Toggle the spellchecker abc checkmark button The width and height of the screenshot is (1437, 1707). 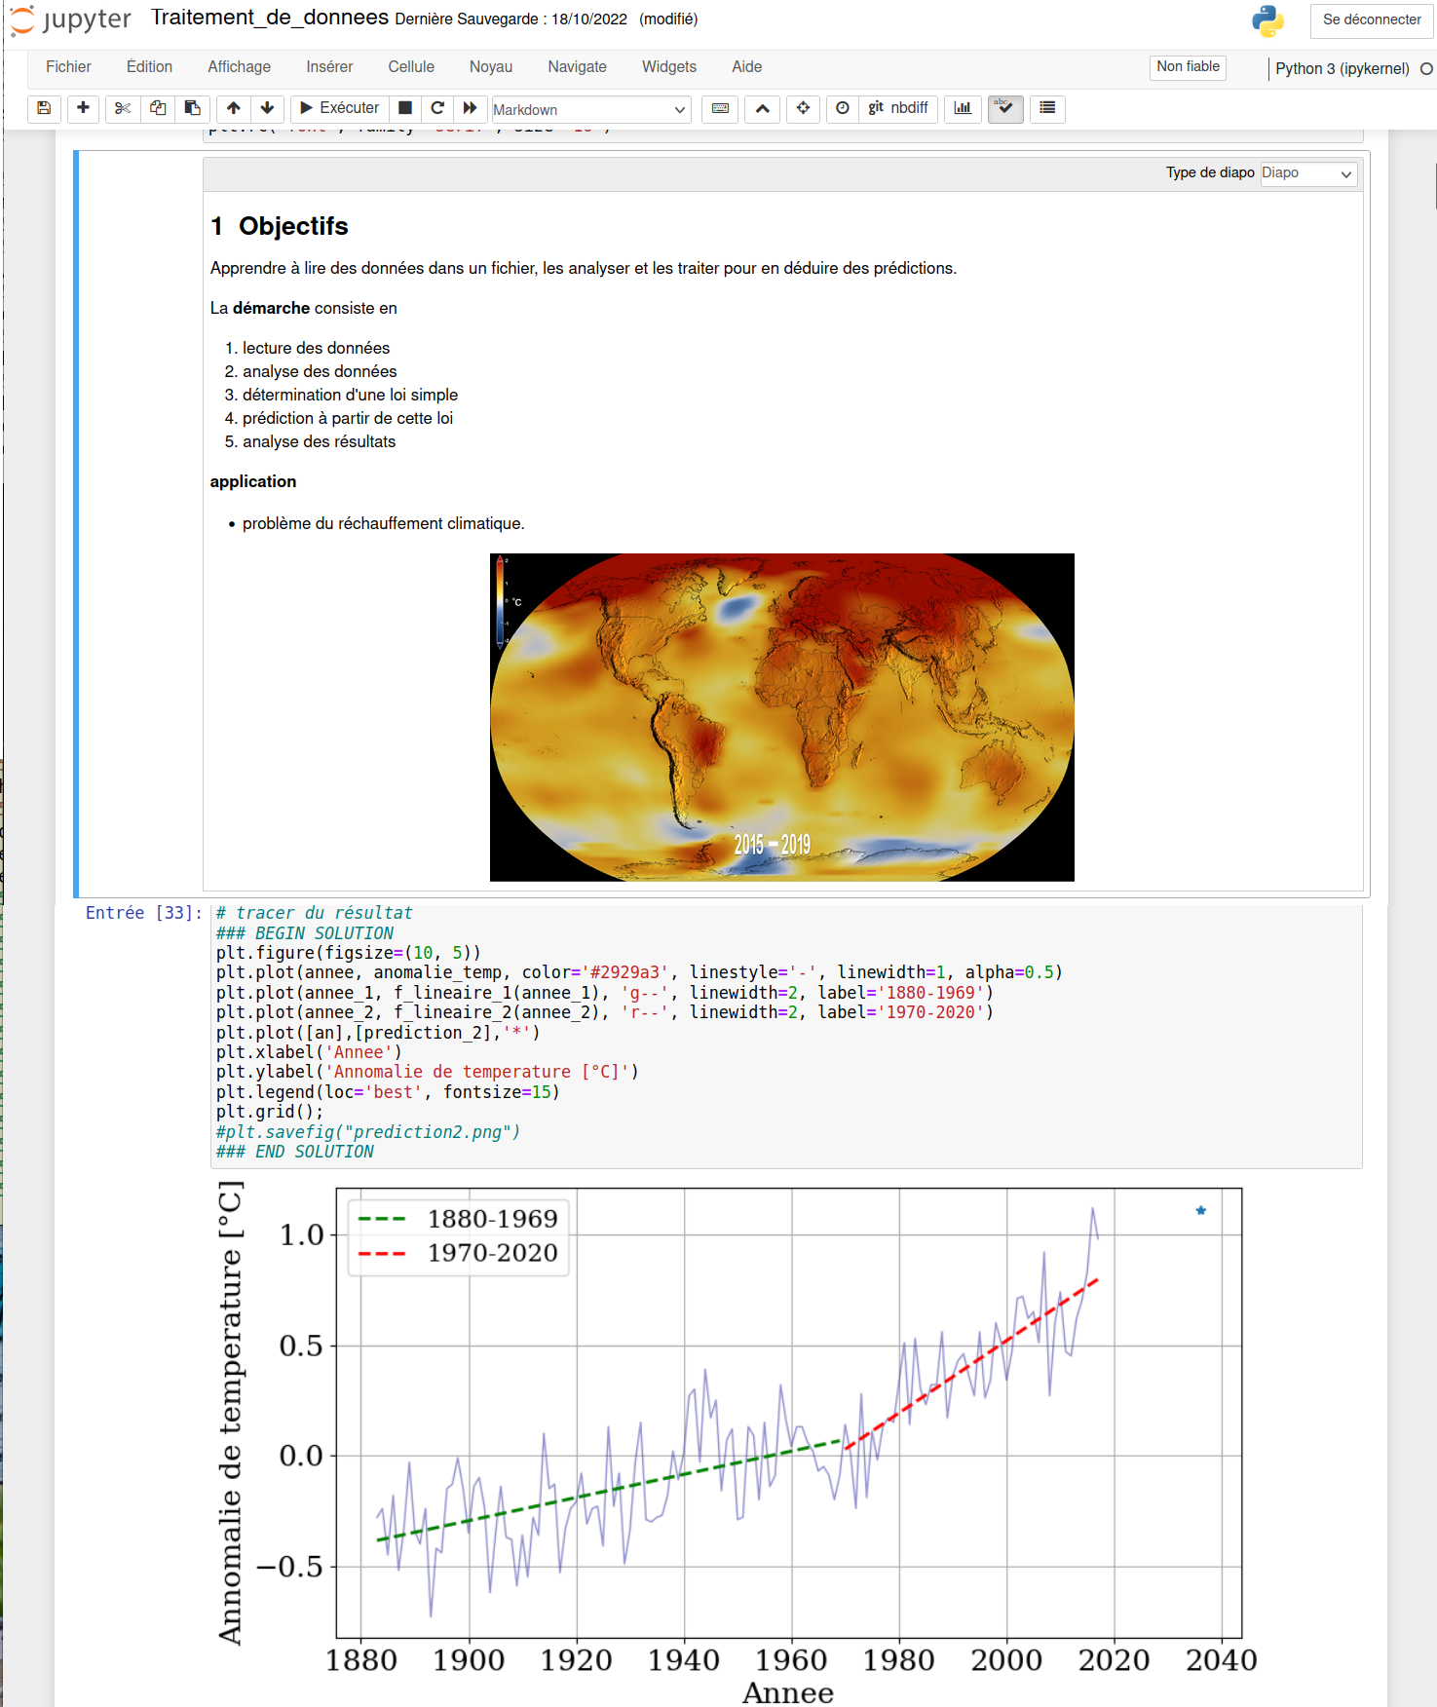pyautogui.click(x=1004, y=108)
